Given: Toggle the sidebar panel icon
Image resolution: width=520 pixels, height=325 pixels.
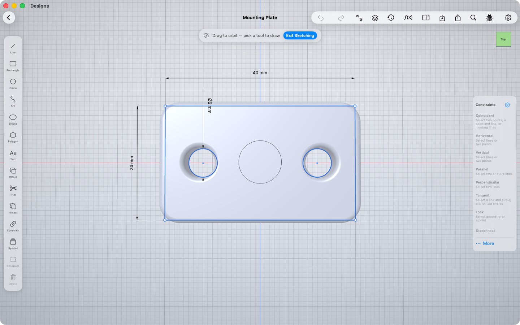Looking at the screenshot, I should click(x=426, y=18).
